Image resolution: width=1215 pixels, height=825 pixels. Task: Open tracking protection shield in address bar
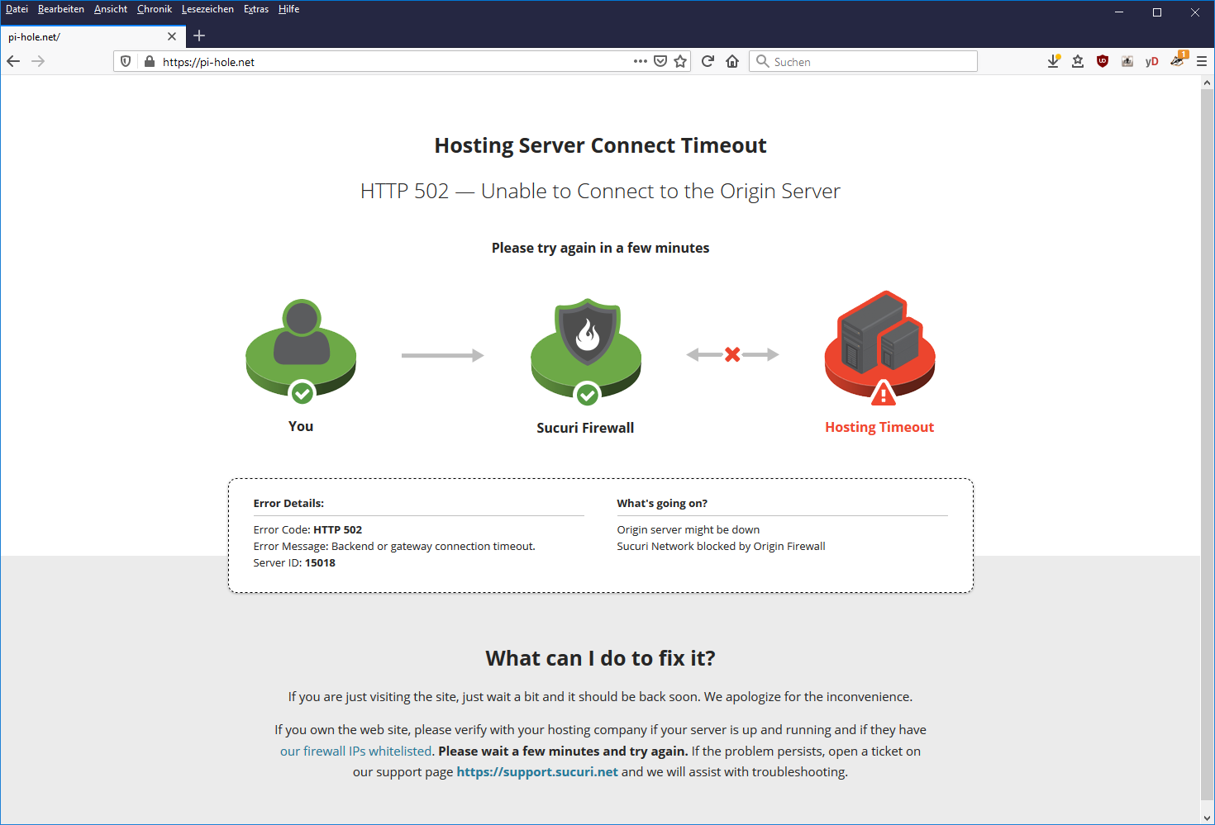(126, 61)
